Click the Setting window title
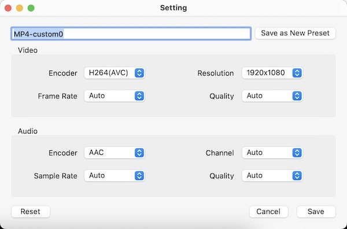 point(173,8)
